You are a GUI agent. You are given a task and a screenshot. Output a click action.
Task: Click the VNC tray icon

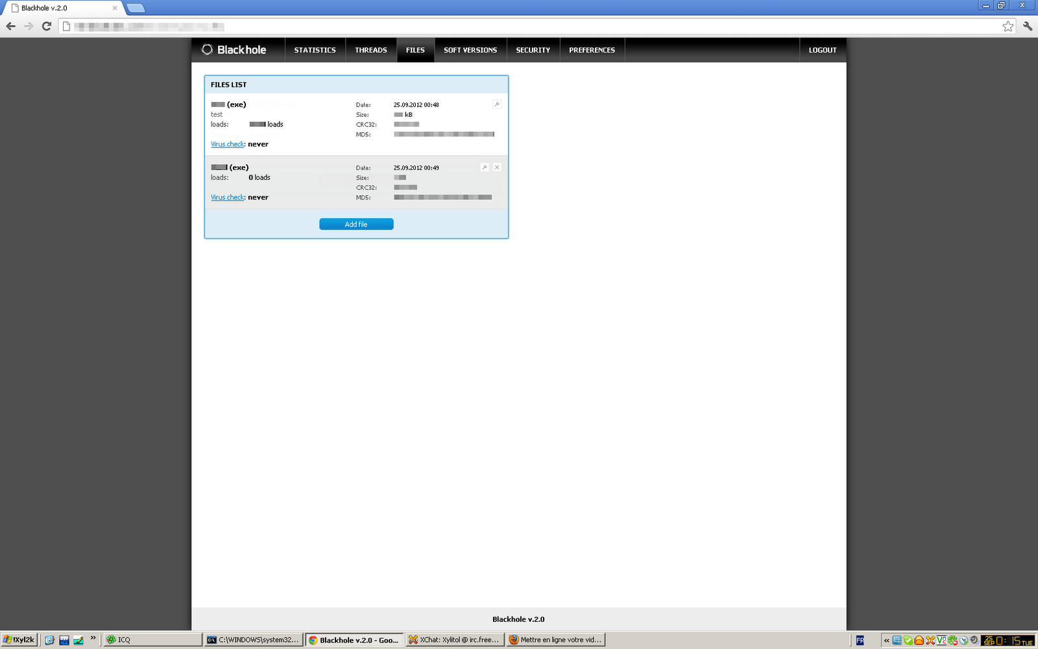[941, 641]
